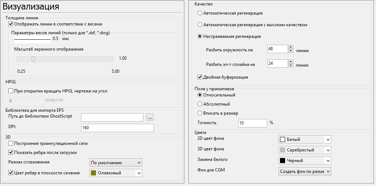The height and width of the screenshot is (186, 376).
Task: Click the GhostScript path browse button
Action: pyautogui.click(x=150, y=117)
